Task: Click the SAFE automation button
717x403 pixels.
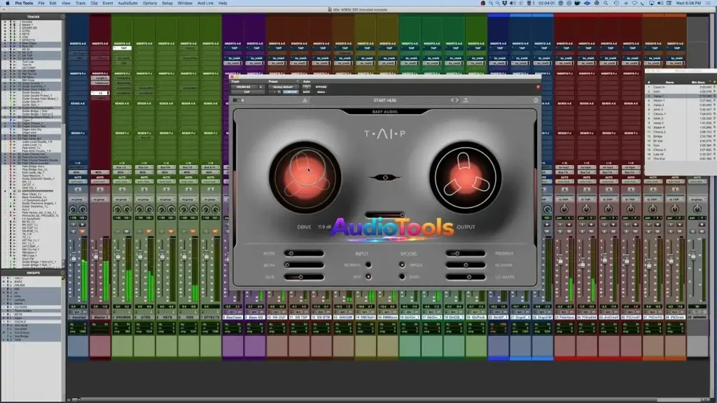Action: pos(307,91)
